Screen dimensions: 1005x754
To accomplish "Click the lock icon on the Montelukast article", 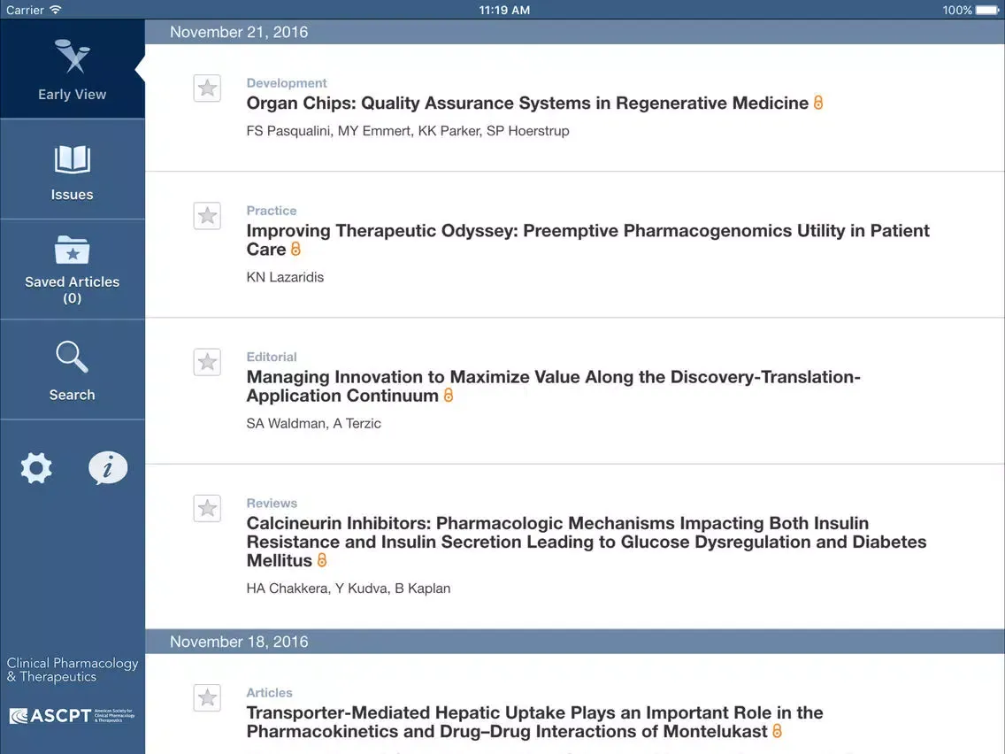I will coord(777,732).
